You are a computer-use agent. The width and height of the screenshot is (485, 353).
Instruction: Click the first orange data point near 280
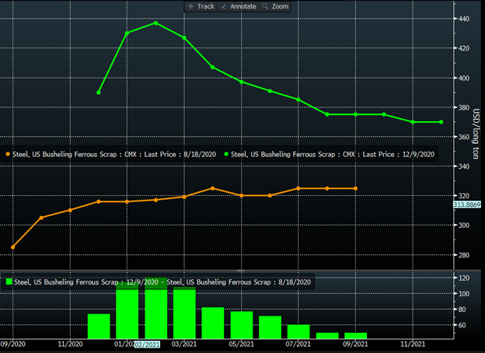(12, 247)
